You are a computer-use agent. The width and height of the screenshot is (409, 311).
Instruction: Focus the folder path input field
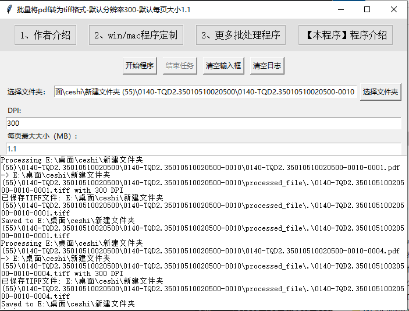click(x=205, y=92)
